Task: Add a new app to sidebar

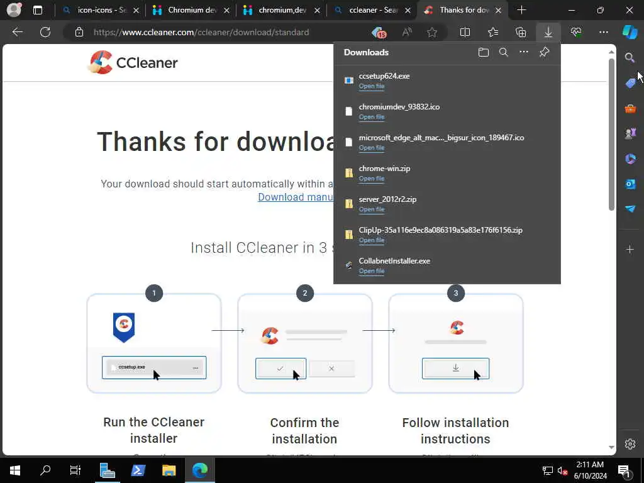Action: pos(630,249)
